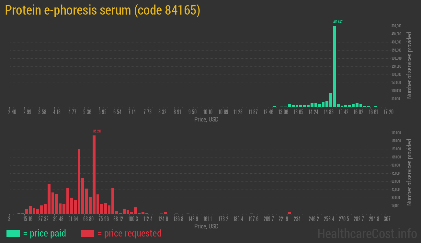The height and width of the screenshot is (243, 421).
Task: Click the 'Price, USD' label under bottom chart
Action: click(x=206, y=226)
